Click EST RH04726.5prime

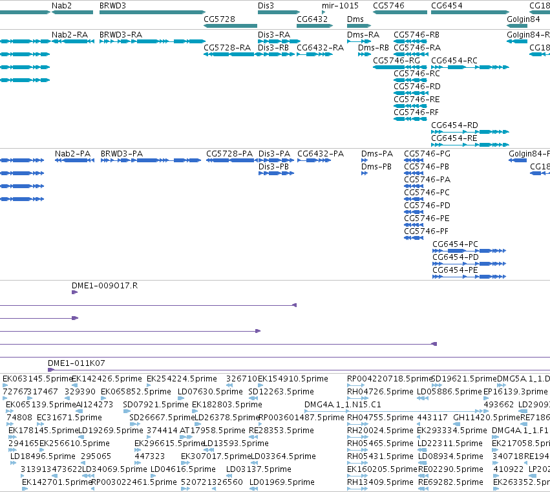[380, 392]
